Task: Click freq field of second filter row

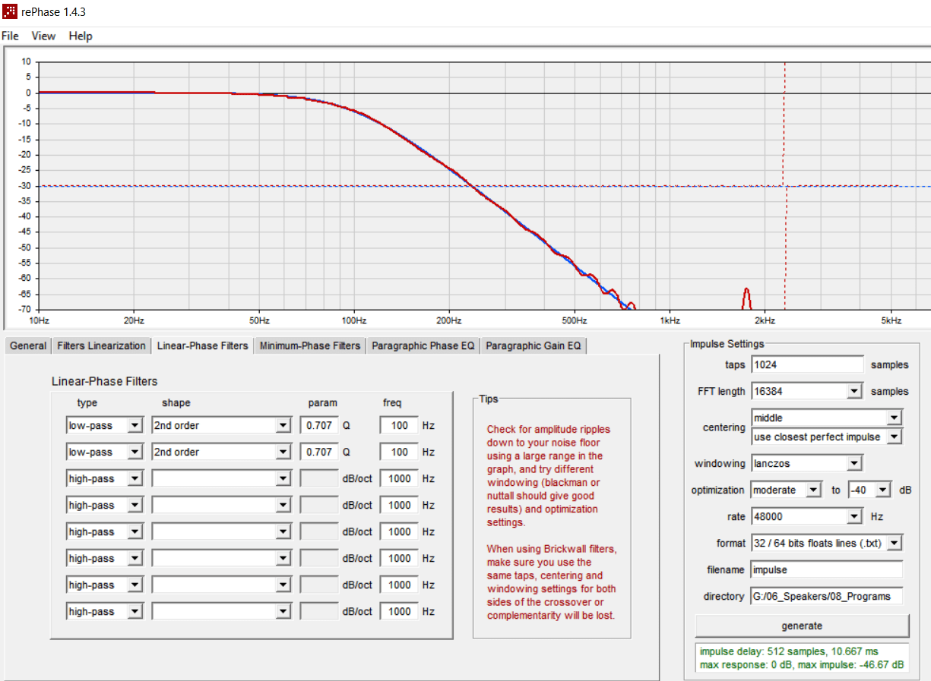Action: (x=399, y=452)
